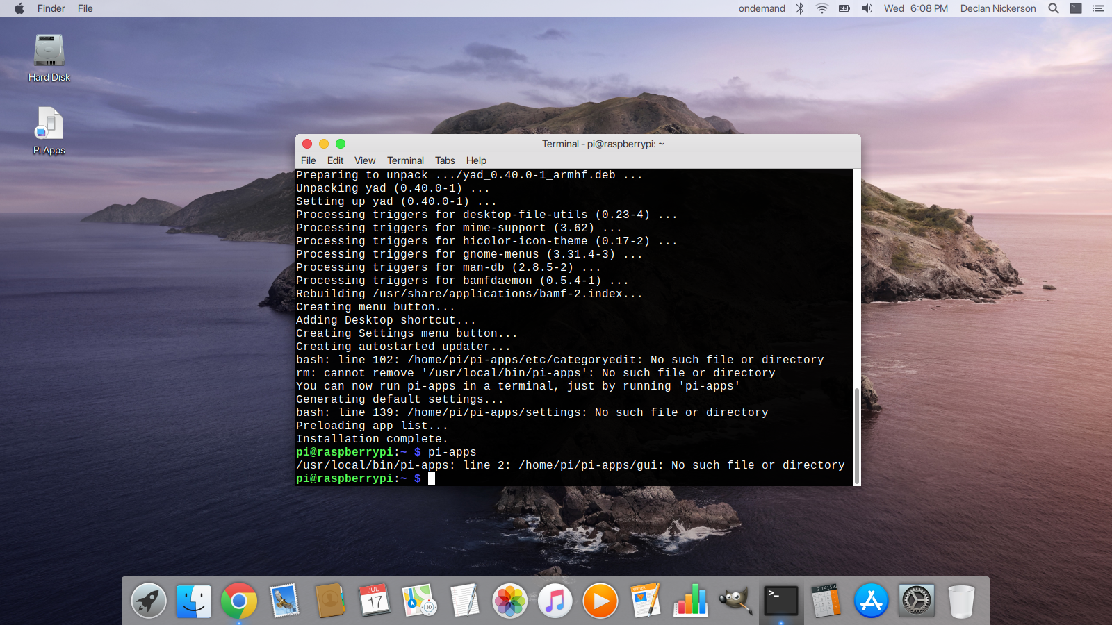Open the Trash from the Dock

[x=961, y=601]
